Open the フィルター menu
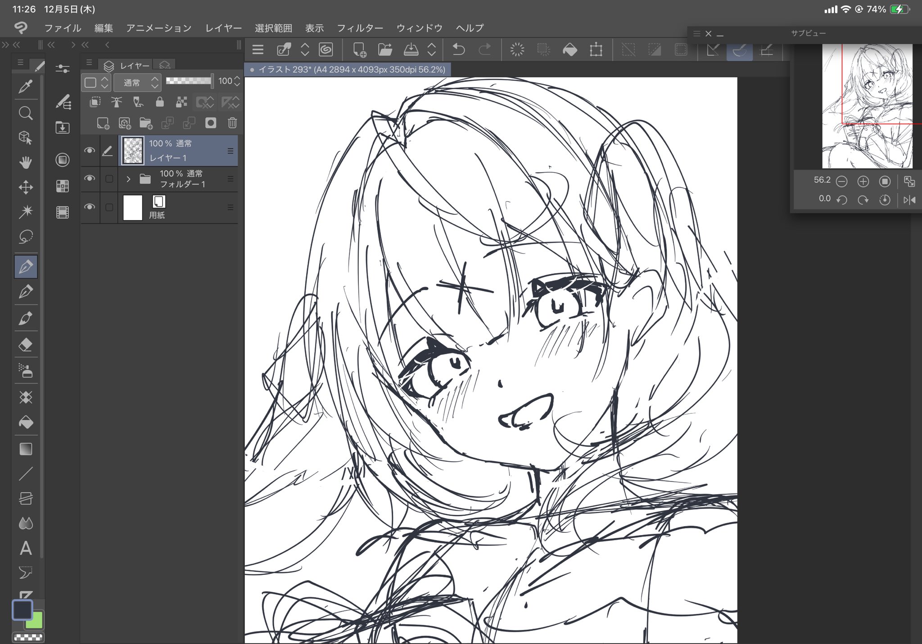Screen dimensions: 922x644 (x=360, y=28)
